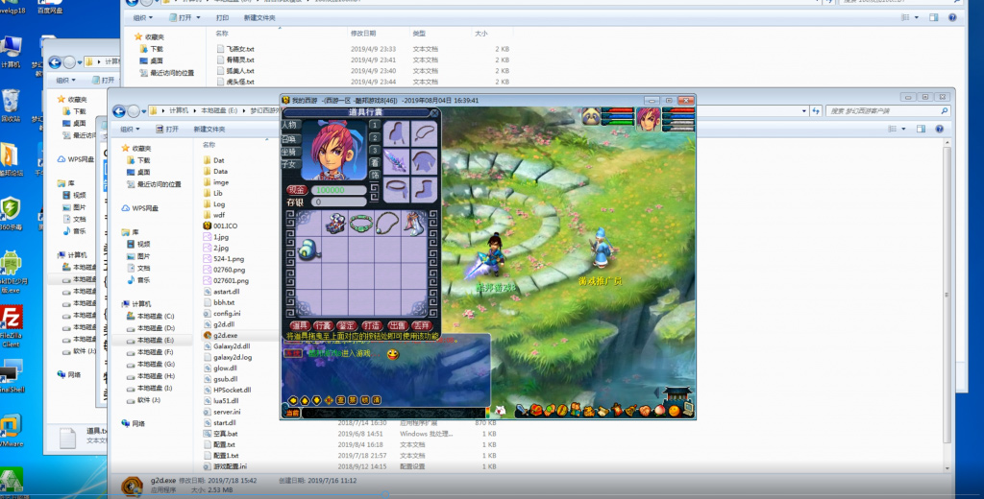Select the wdf folder in Explorer
The height and width of the screenshot is (499, 984).
point(219,215)
